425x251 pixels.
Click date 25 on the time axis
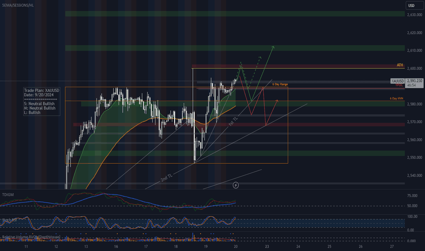(x=329, y=246)
